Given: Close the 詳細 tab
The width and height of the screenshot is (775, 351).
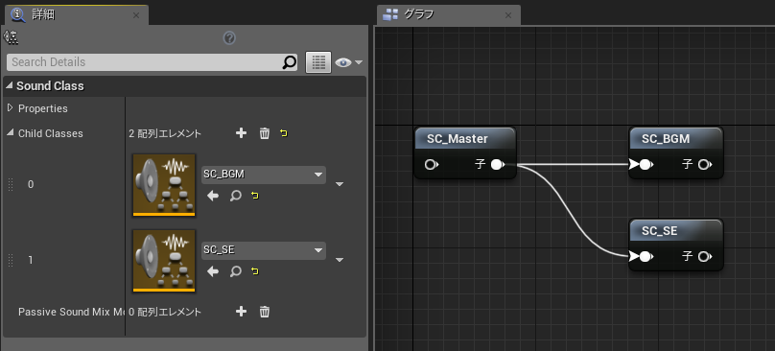Looking at the screenshot, I should 136,15.
